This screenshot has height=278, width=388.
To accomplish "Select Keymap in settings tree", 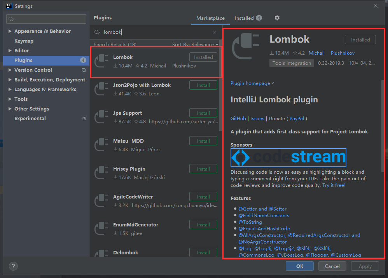I will click(24, 41).
